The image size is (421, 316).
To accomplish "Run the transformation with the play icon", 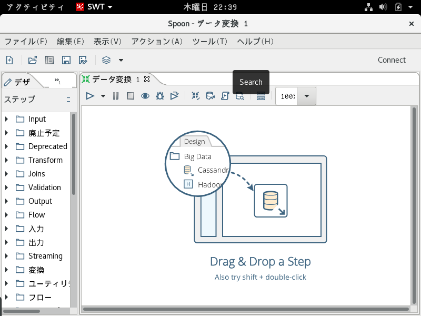I will click(90, 96).
